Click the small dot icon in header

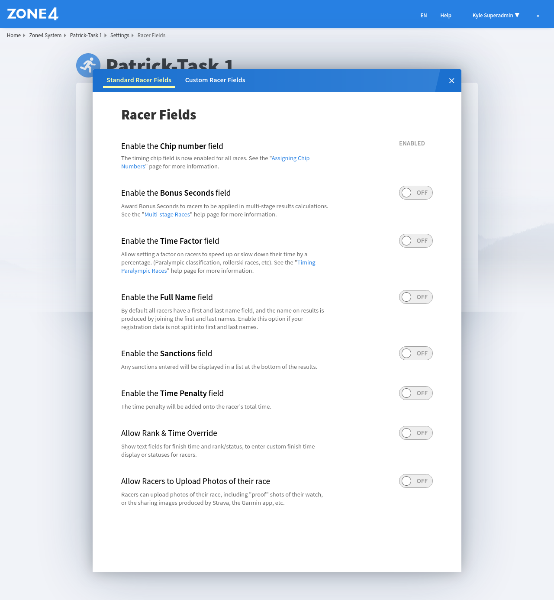pos(538,16)
